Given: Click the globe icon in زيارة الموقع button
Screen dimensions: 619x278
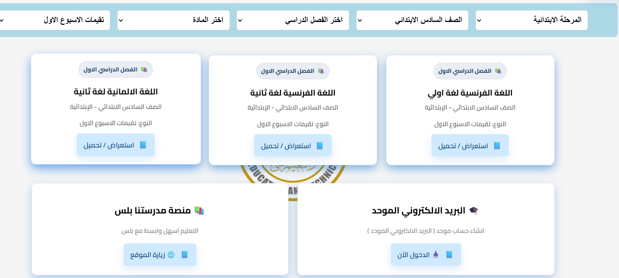Looking at the screenshot, I should click(x=171, y=255).
